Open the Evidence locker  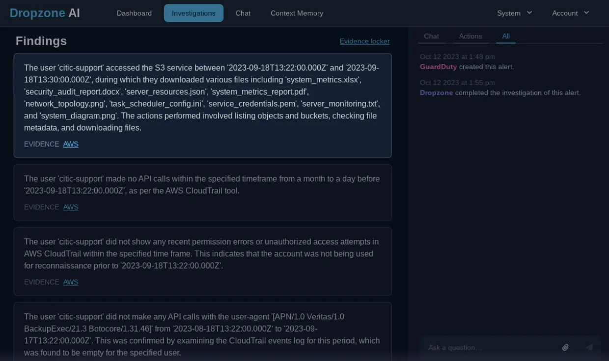364,41
